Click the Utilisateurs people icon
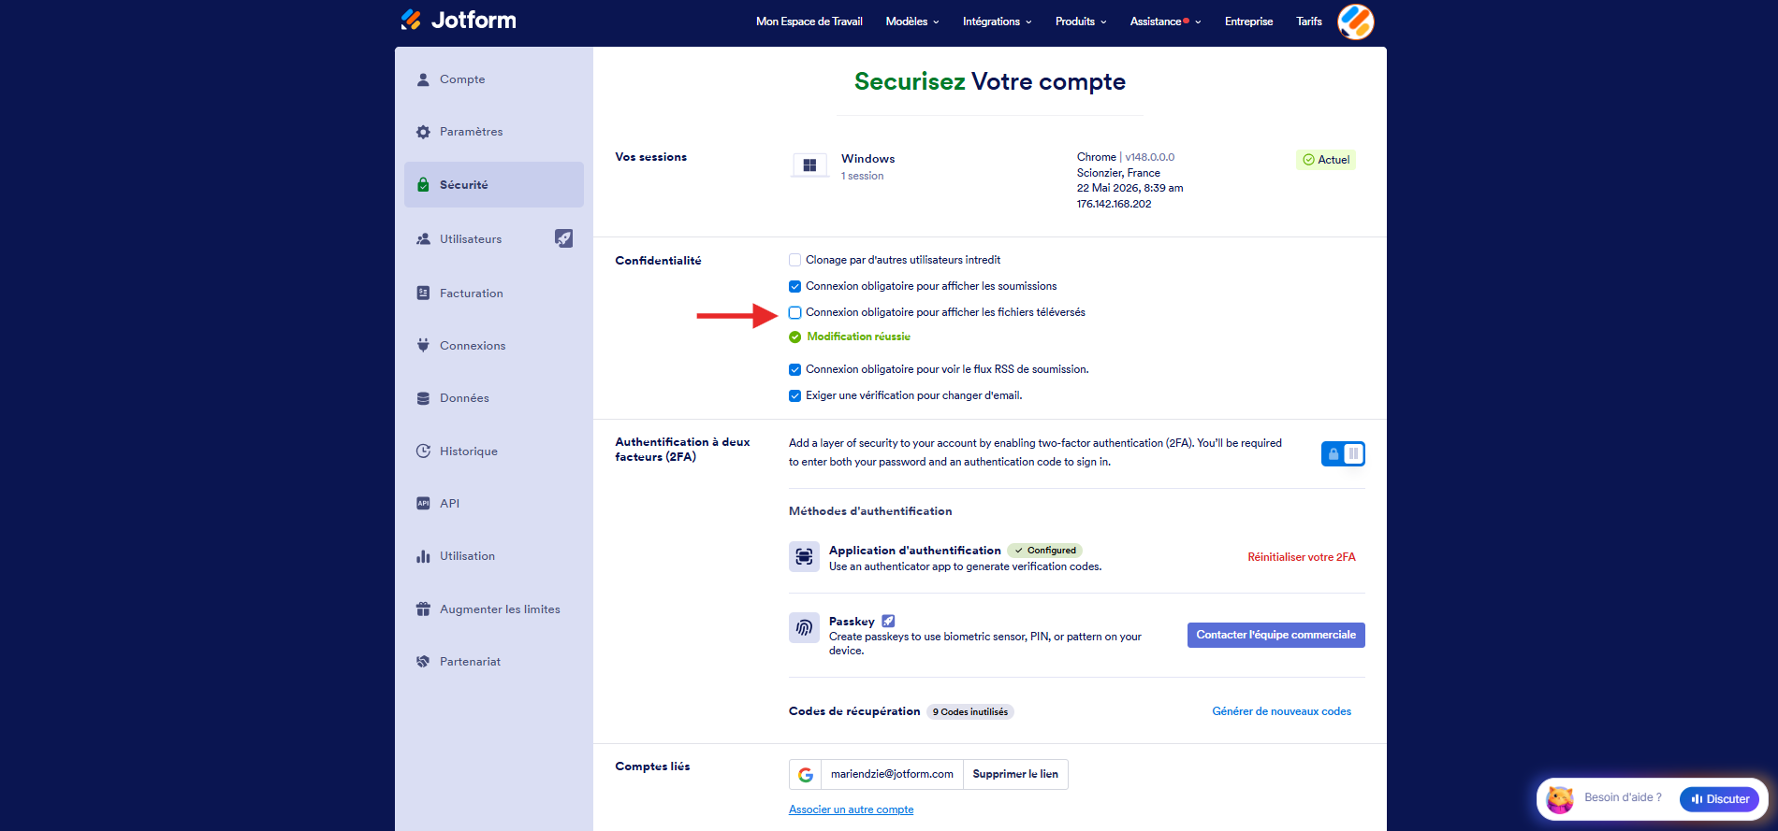Image resolution: width=1778 pixels, height=831 pixels. (423, 239)
